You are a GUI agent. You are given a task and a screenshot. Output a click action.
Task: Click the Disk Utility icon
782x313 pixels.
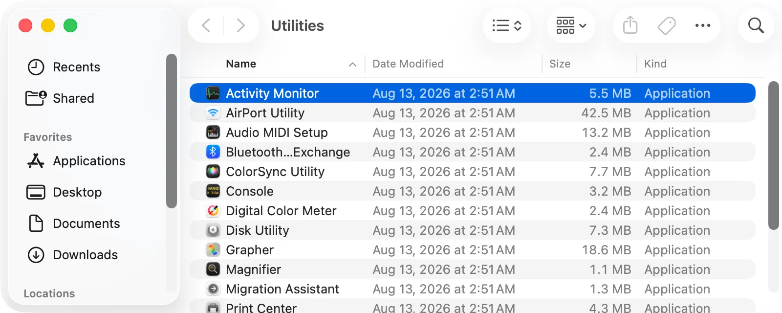tap(213, 230)
